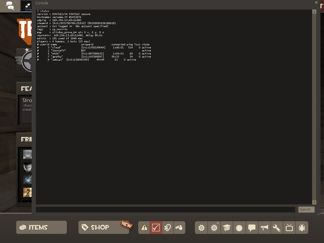Open settings with the plain gear icon
The height and width of the screenshot is (243, 324).
[201, 228]
